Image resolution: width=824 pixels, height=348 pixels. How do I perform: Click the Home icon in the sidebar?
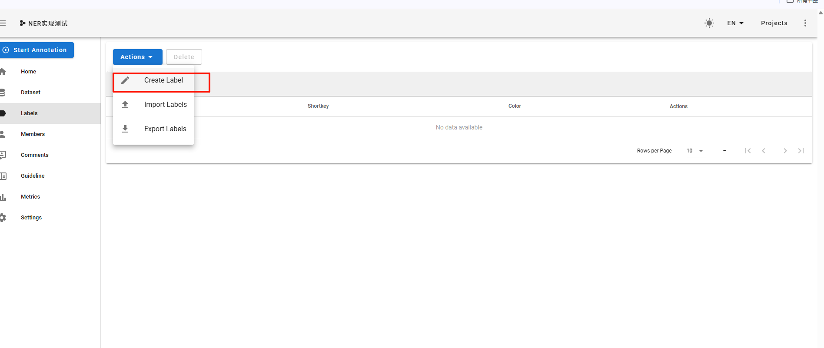point(3,72)
